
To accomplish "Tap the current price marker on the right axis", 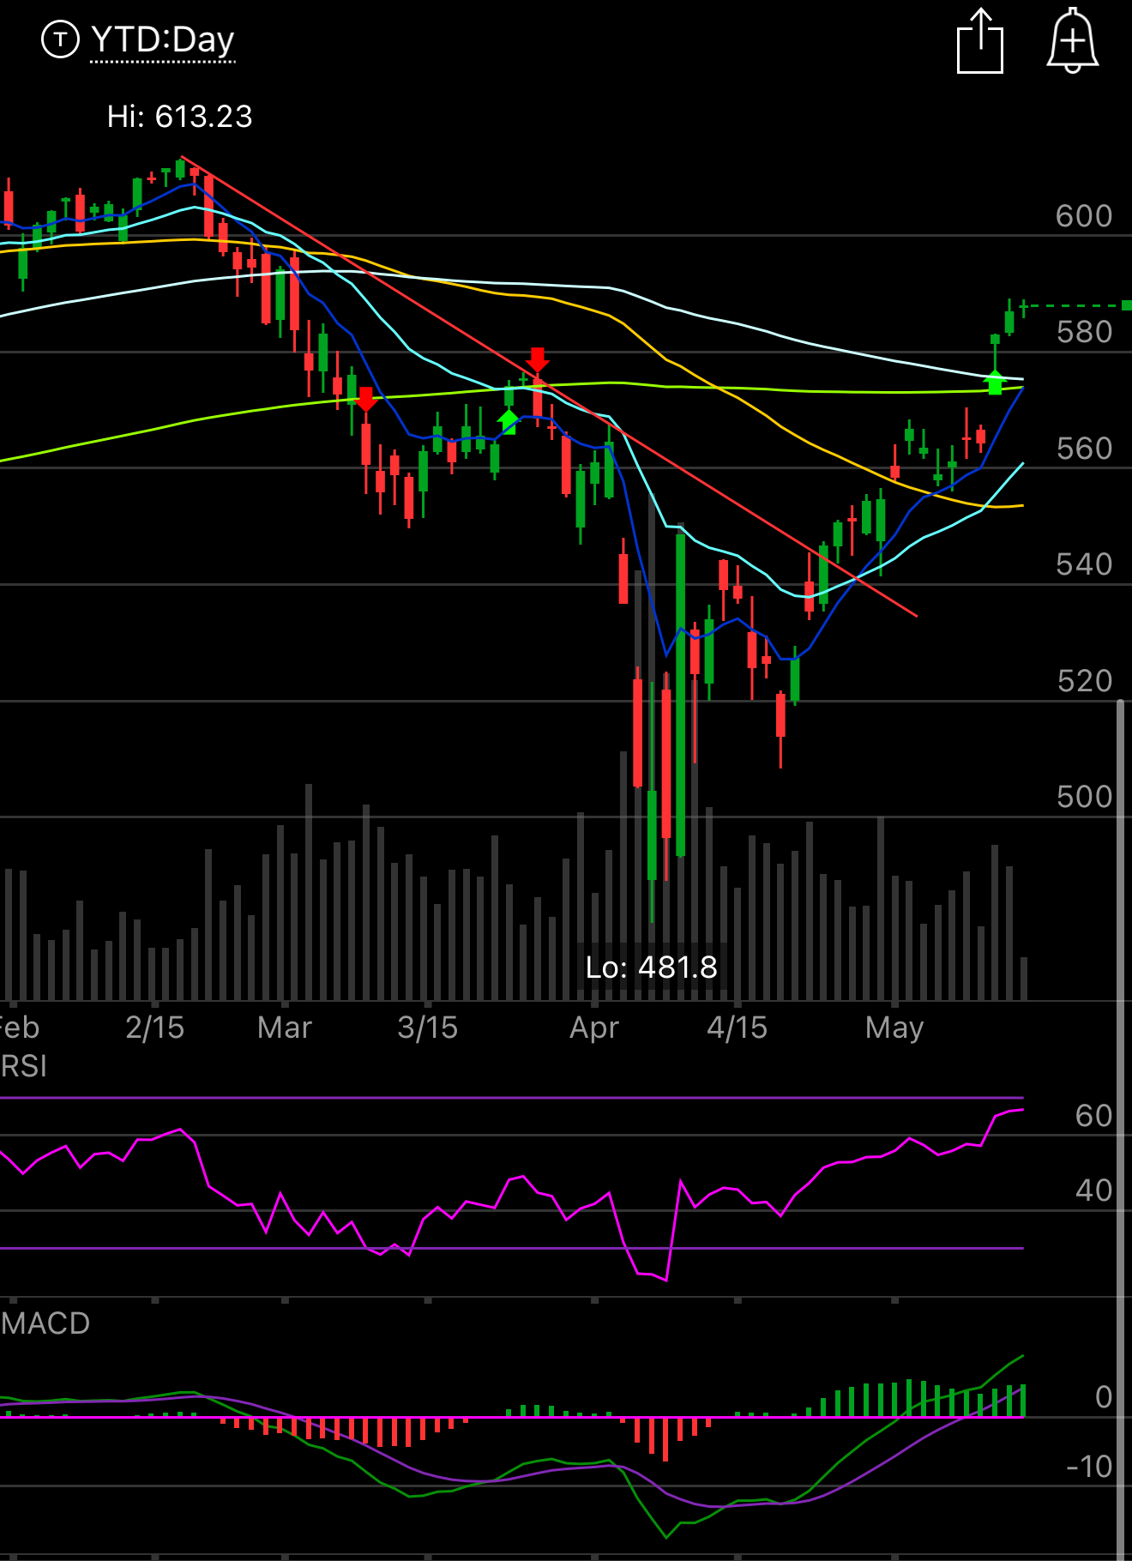I will (x=1126, y=305).
